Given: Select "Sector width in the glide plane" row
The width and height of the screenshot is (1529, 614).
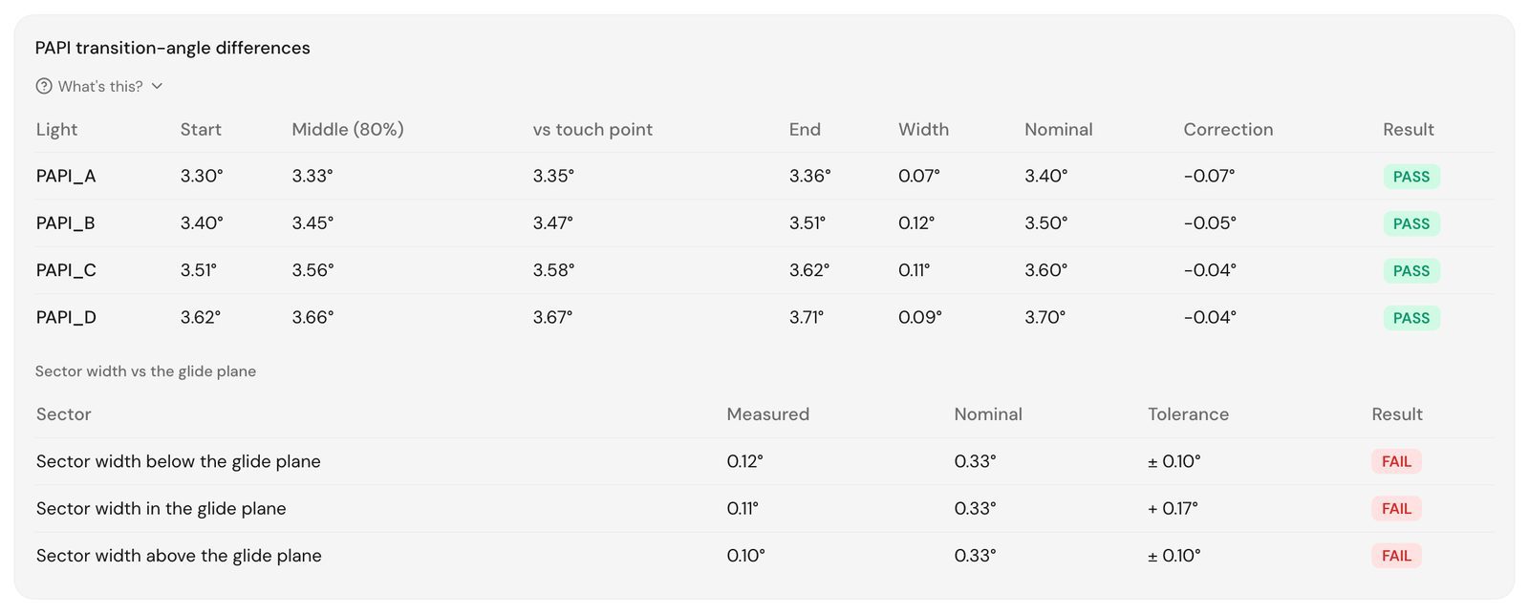Looking at the screenshot, I should coord(764,509).
